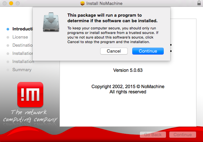Click Continue in the security dialog
Viewport: 203px width, 142px height.
pyautogui.click(x=148, y=51)
